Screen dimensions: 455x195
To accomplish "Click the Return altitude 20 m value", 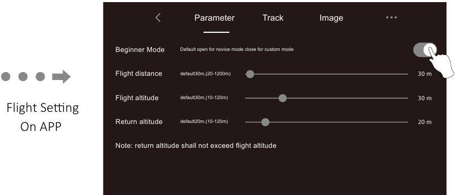I will (425, 122).
